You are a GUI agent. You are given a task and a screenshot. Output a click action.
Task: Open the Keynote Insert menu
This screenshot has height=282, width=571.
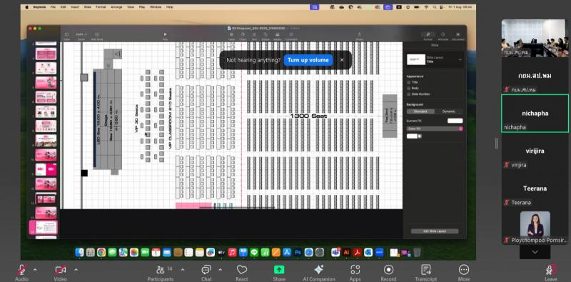pyautogui.click(x=75, y=7)
